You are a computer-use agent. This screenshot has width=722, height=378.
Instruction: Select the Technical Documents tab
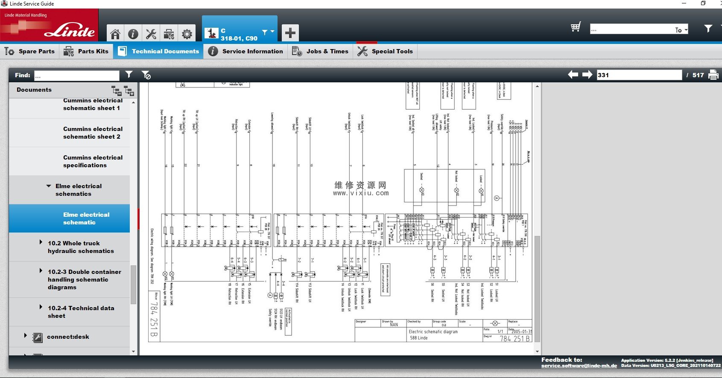point(158,51)
